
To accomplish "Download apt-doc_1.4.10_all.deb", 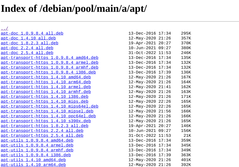I will 28,38.
